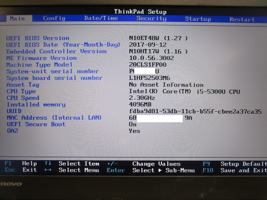
Task: Select OA2 value Yes
Action: (135, 131)
